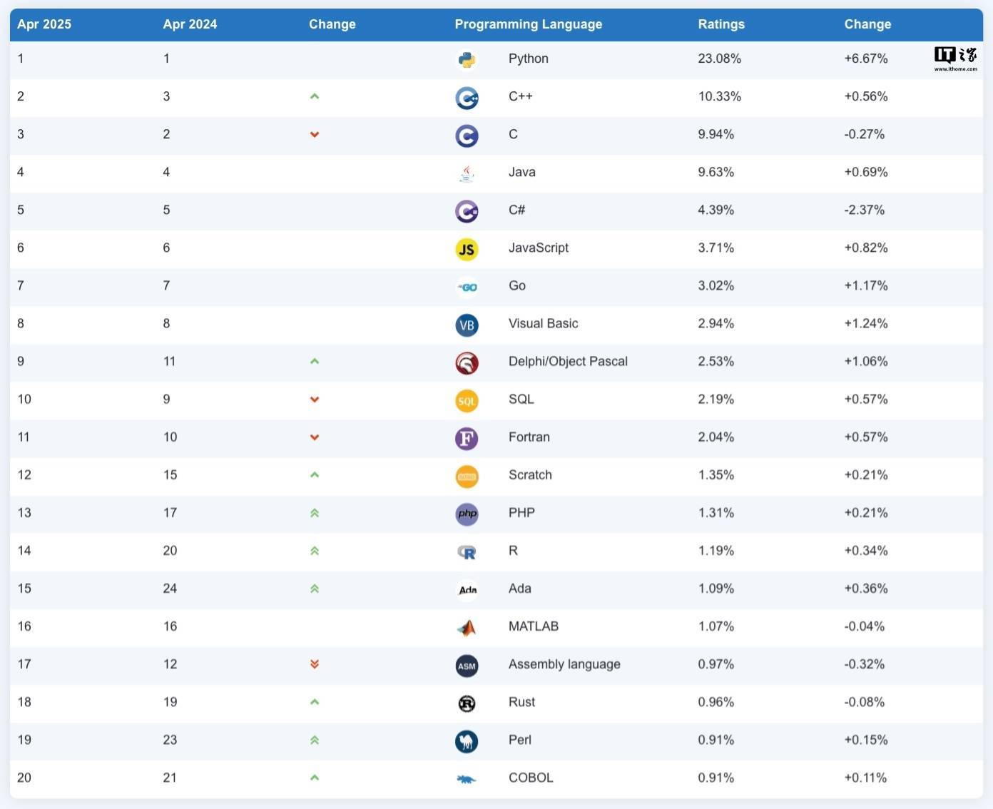The width and height of the screenshot is (993, 809).
Task: Click the double up arrow in Ada row
Action: [315, 589]
